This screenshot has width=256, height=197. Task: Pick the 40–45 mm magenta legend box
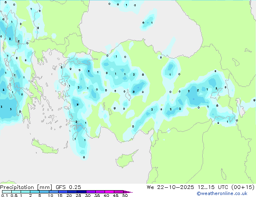[x=109, y=192]
